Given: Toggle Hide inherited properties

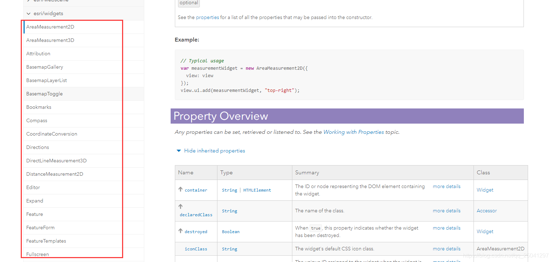Looking at the screenshot, I should click(215, 151).
